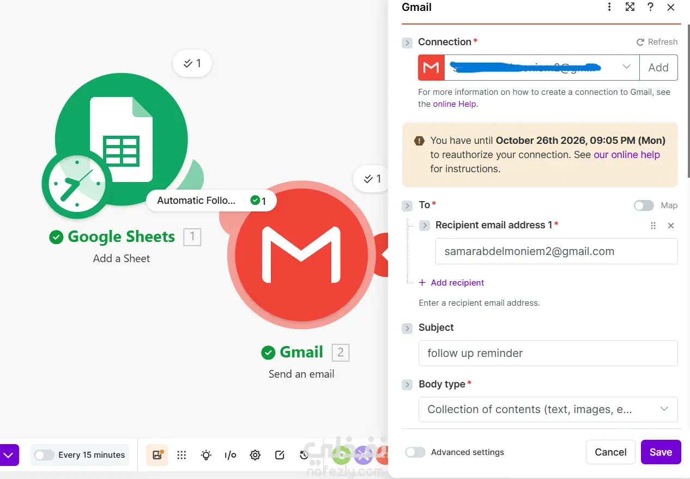Screen dimensions: 690x479
Task: Expand Recipient email address 1 chevron
Action: [x=425, y=225]
